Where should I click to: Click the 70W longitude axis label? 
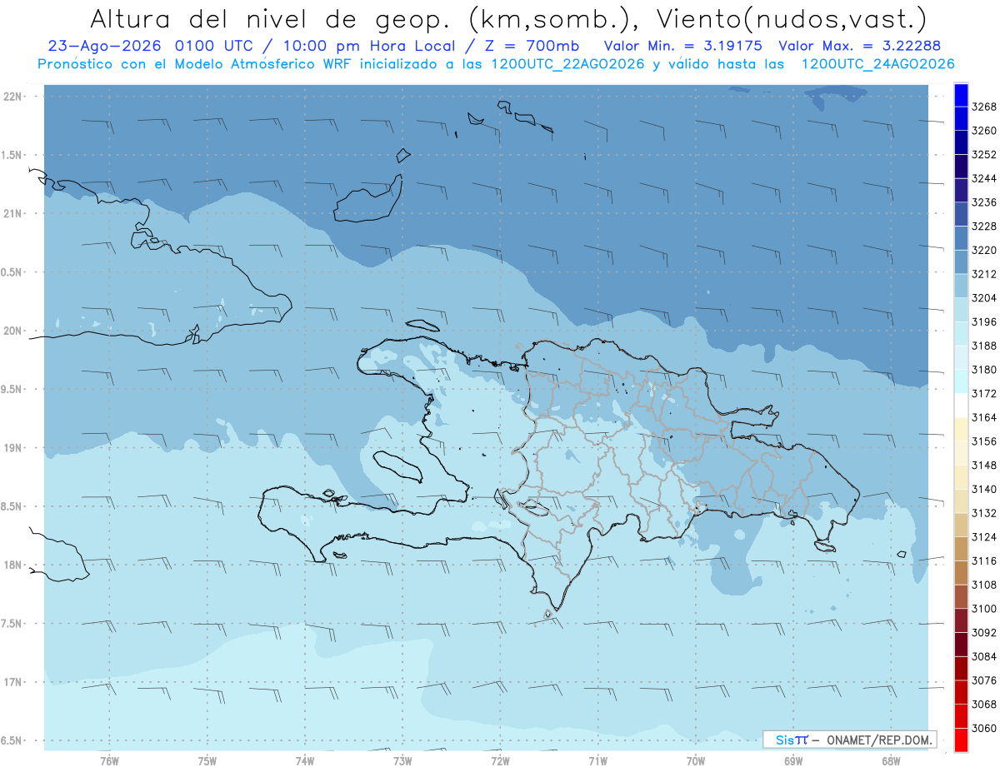pos(696,761)
